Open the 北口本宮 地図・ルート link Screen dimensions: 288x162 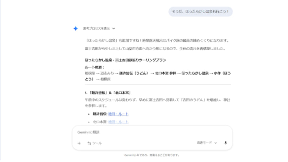(118, 122)
